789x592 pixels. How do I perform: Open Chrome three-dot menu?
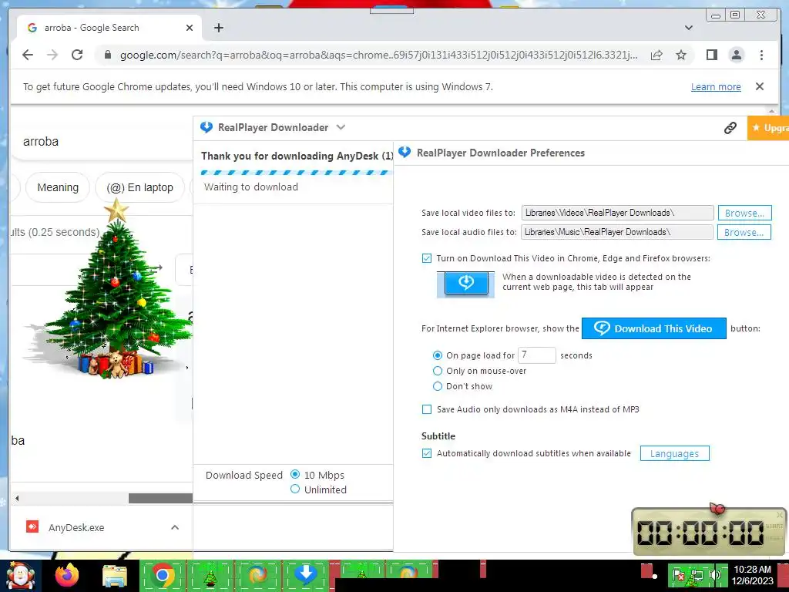761,55
